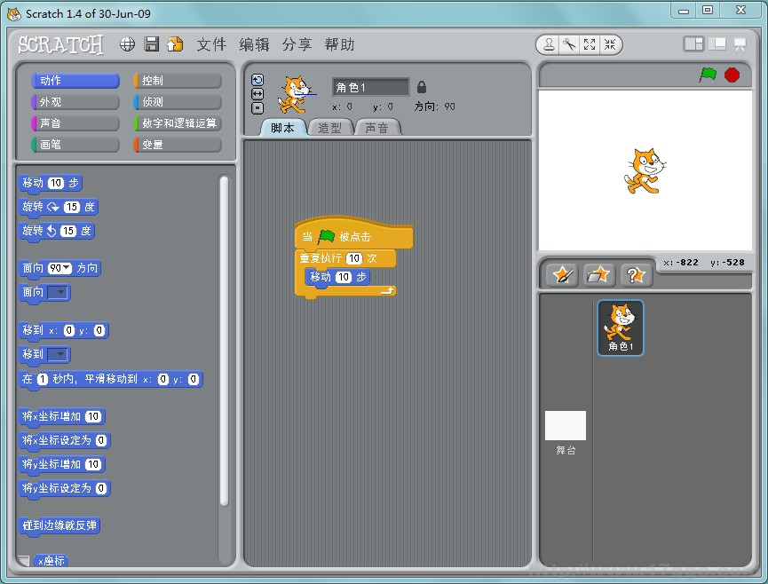
Task: Select the left-right flip rotation style button
Action: pos(257,93)
